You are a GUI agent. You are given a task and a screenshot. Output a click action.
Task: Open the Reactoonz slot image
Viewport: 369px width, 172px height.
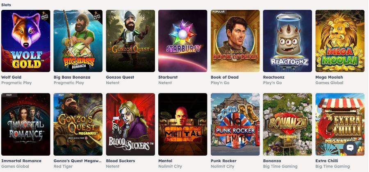[287, 41]
